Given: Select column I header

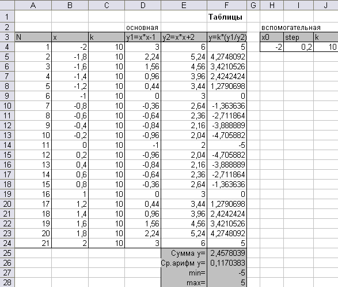Looking at the screenshot, I should point(298,5).
